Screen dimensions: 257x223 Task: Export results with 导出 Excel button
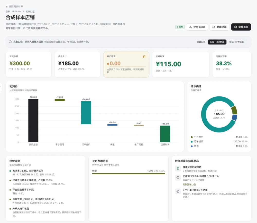click(197, 27)
